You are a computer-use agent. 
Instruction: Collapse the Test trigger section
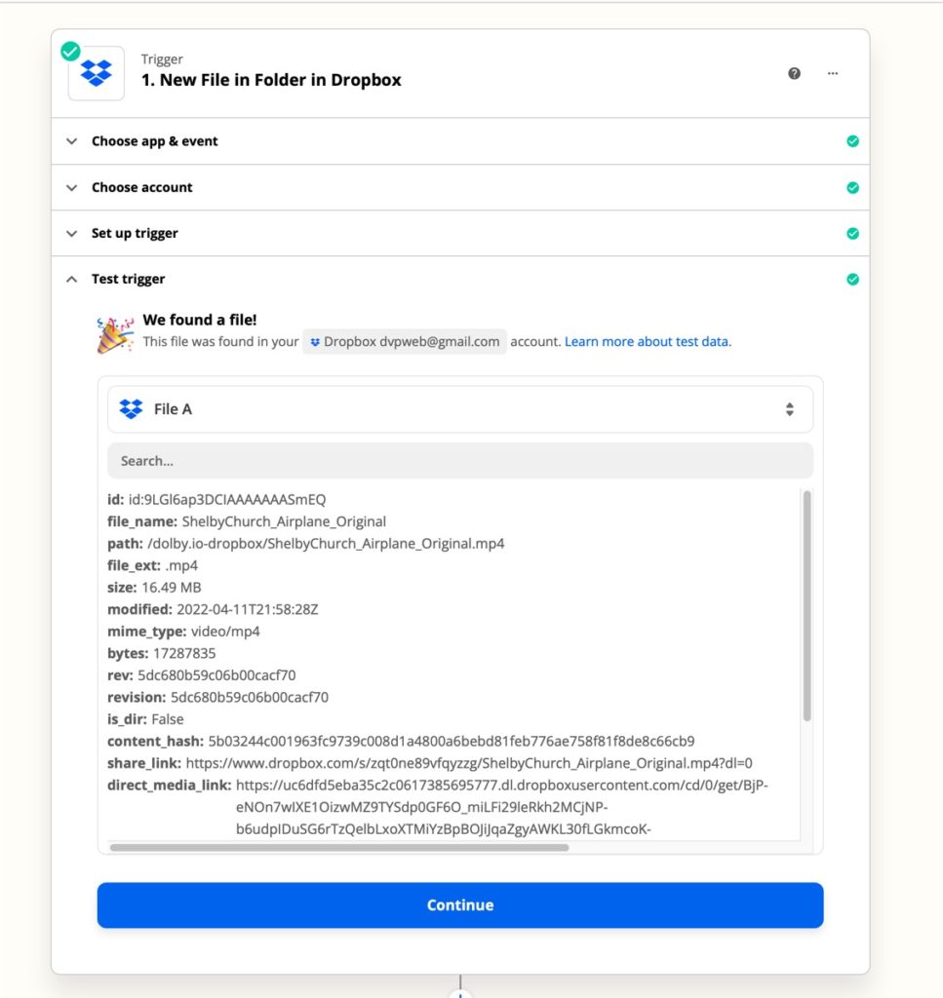point(459,280)
